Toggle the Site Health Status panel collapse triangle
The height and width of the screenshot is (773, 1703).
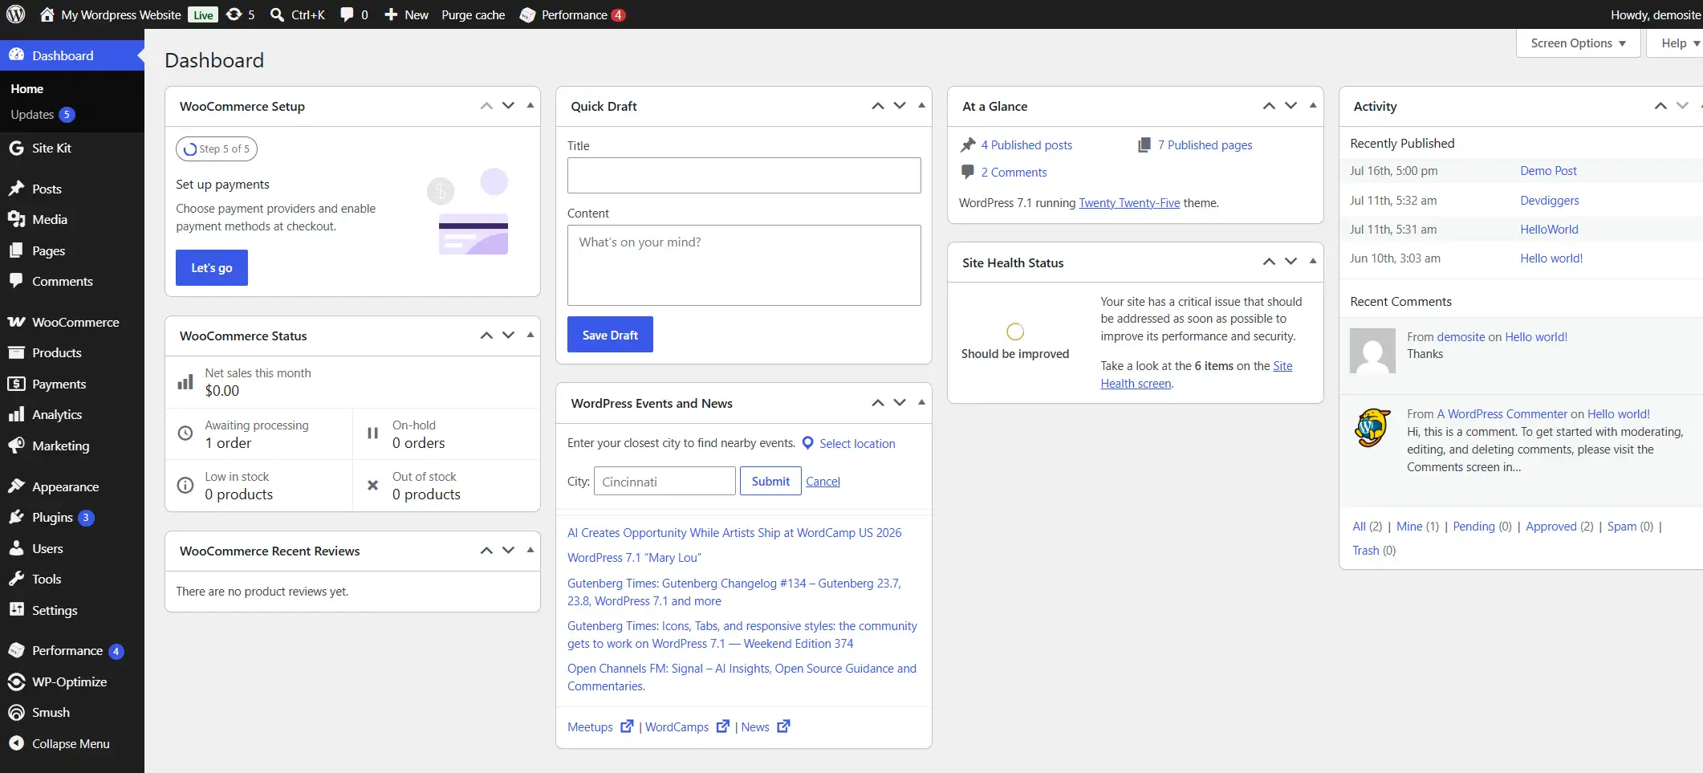click(1313, 261)
